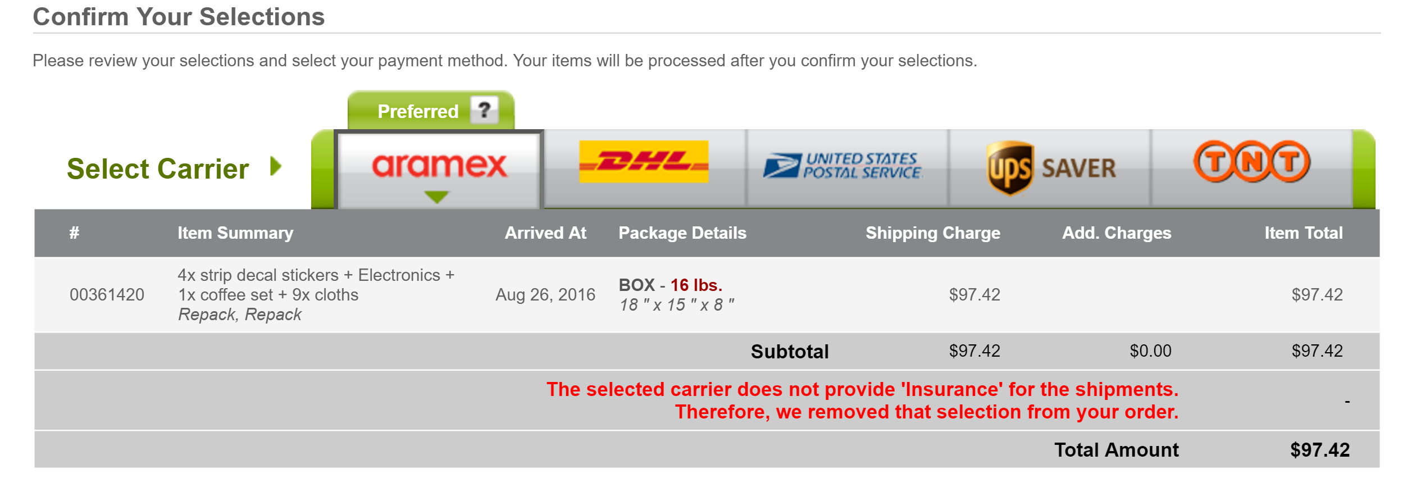
Task: Click the Add. Charges column header
Action: [x=1117, y=233]
